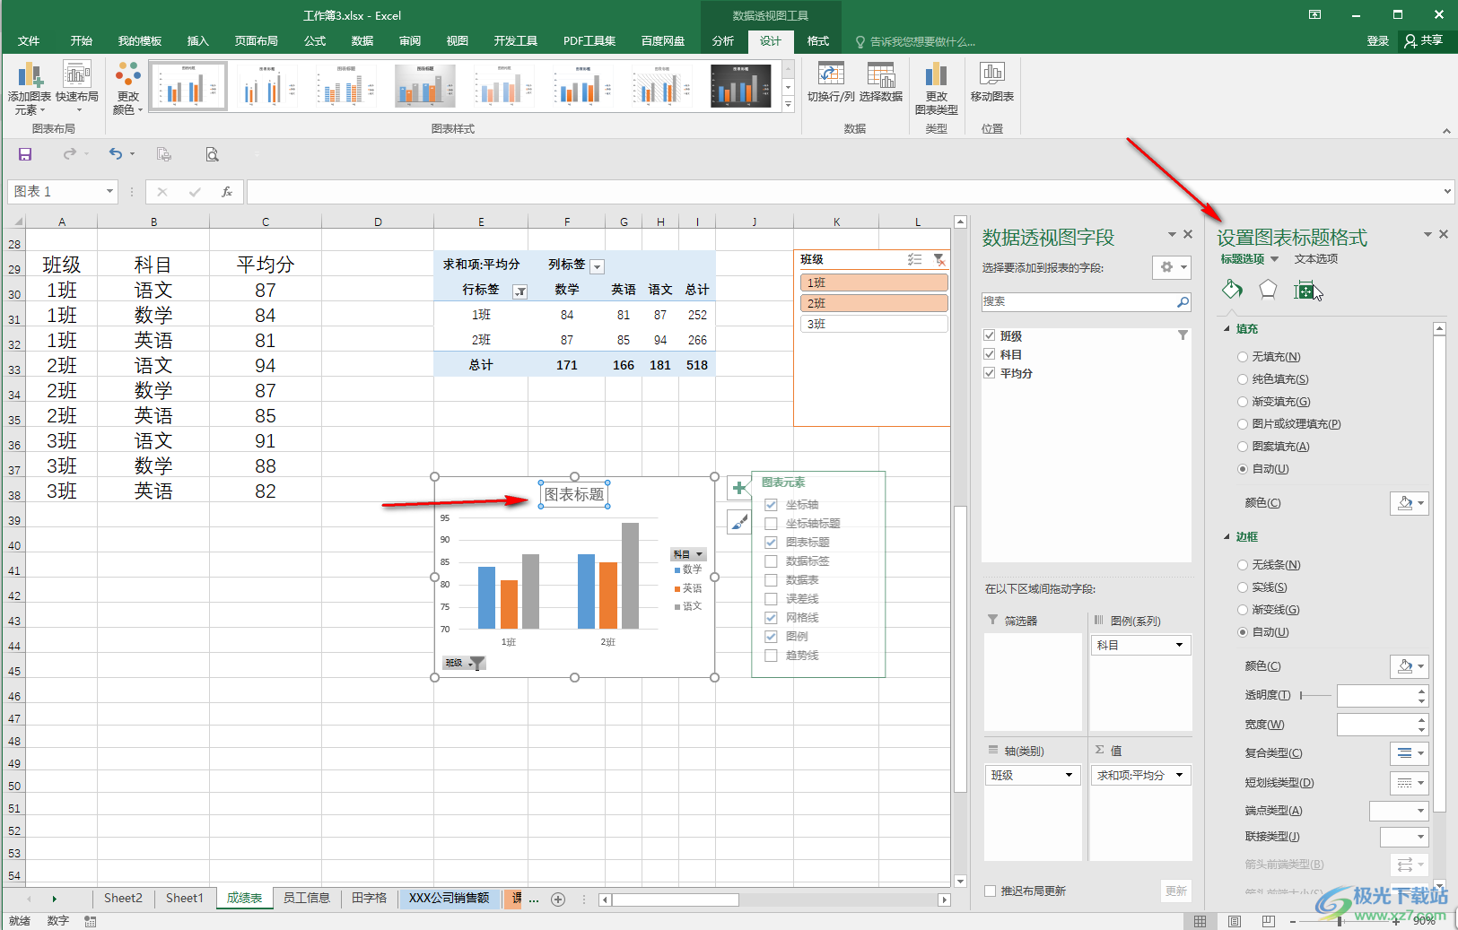The image size is (1458, 930).
Task: Switch to Sheet2 tab
Action: click(x=123, y=898)
